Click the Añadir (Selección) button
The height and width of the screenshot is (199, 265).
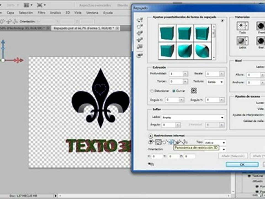[233, 156]
